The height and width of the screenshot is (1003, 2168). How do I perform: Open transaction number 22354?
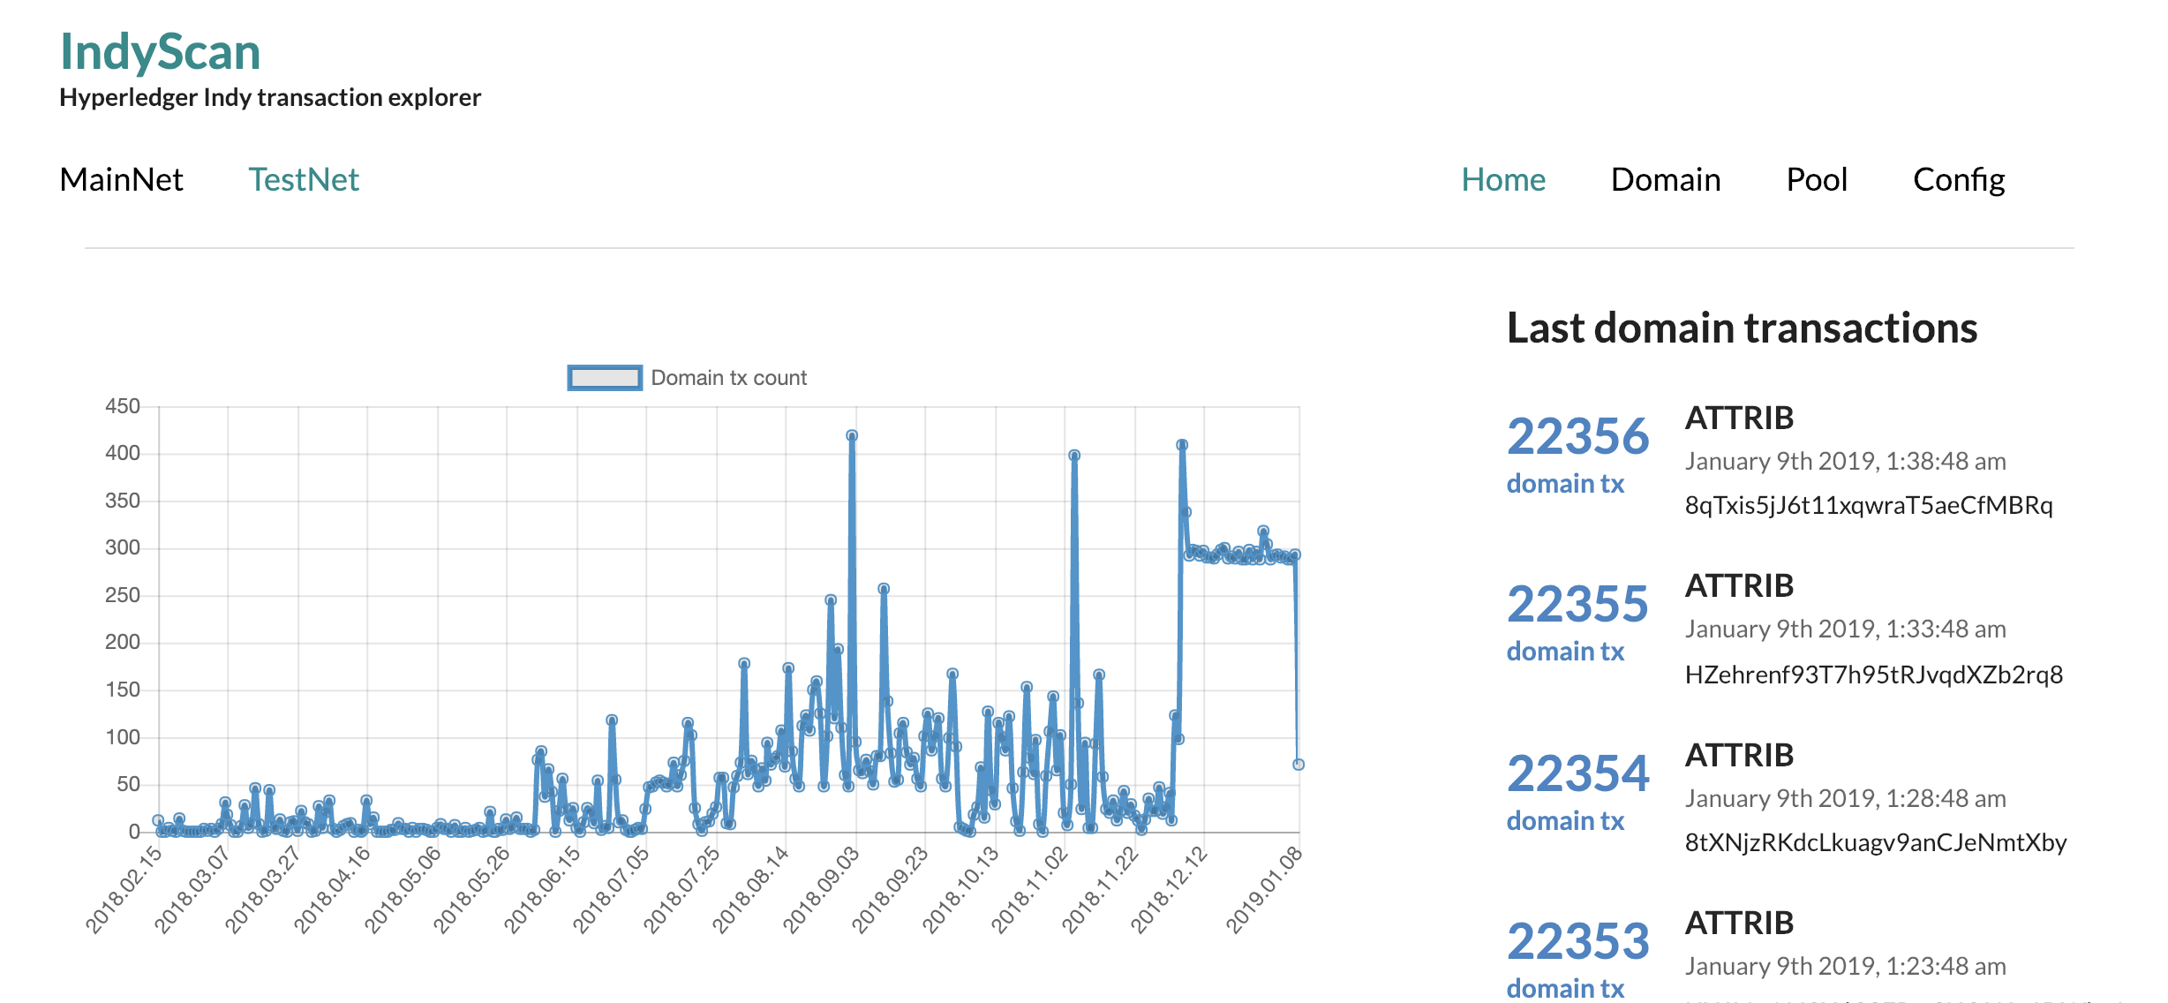click(1577, 773)
